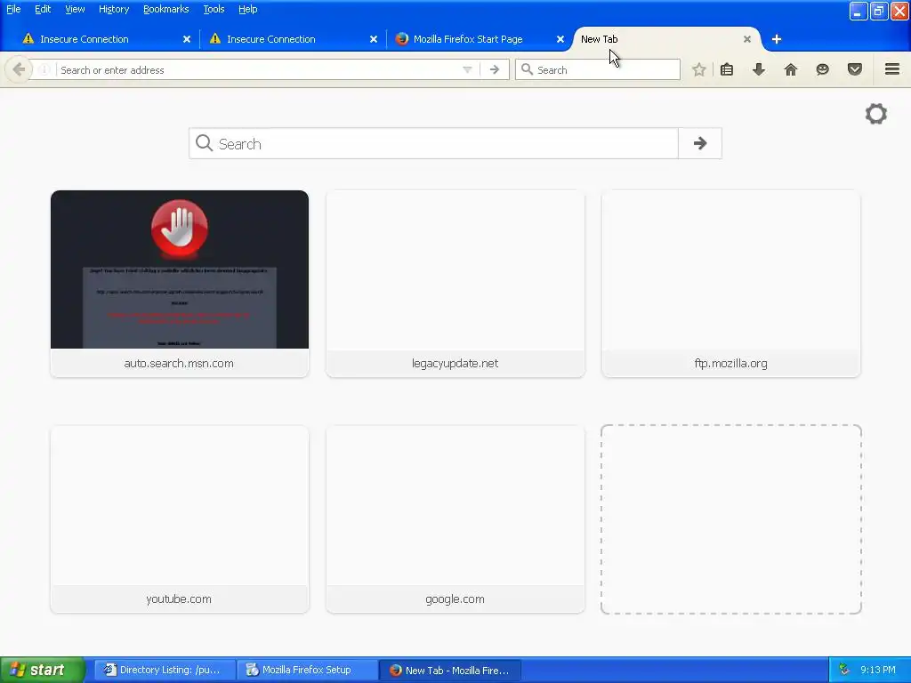Click Firefox logo on Start Page tab
911x683 pixels.
pyautogui.click(x=401, y=39)
